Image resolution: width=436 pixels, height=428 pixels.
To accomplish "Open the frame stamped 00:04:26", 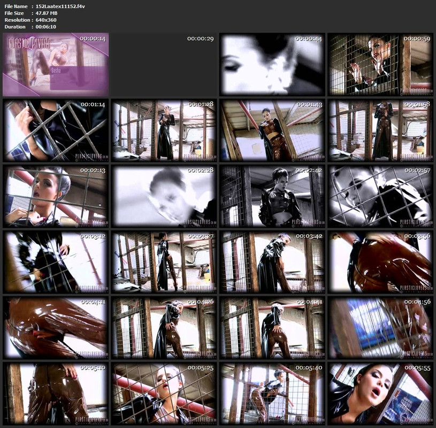I will [x=164, y=328].
